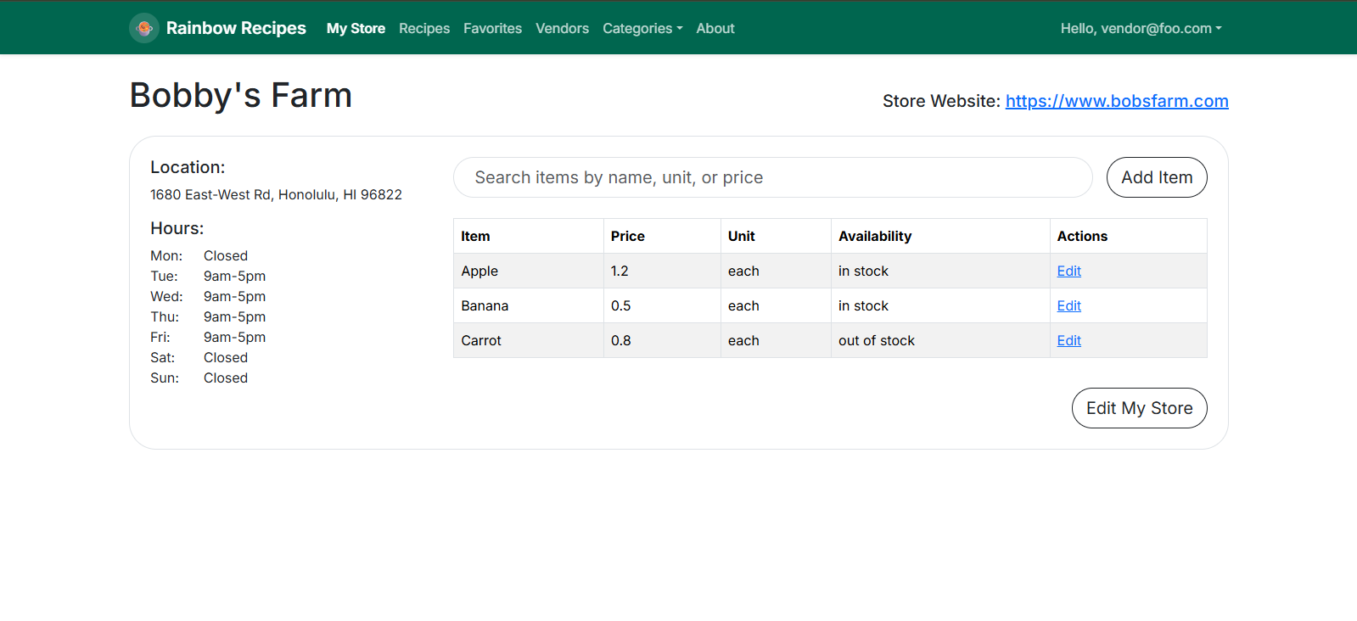The width and height of the screenshot is (1357, 621).
Task: Edit the Carrot item row
Action: 1068,340
